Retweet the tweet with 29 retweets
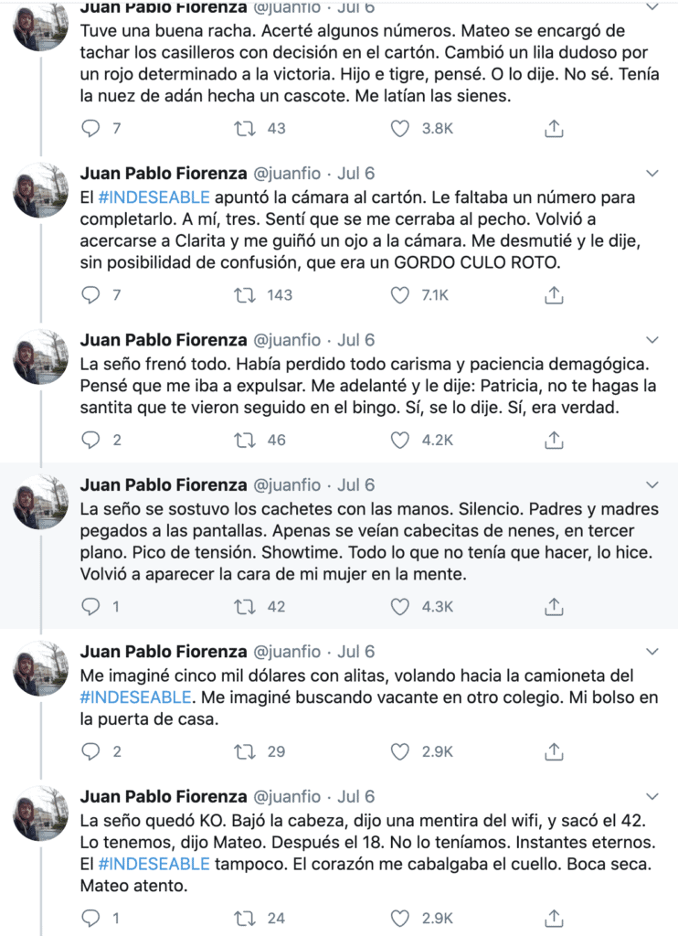This screenshot has width=678, height=936. [x=245, y=751]
